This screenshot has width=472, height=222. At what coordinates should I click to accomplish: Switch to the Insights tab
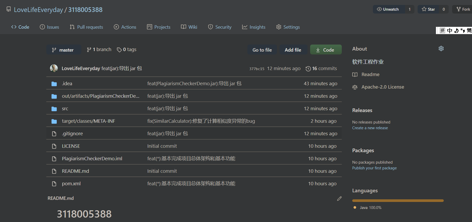[254, 27]
